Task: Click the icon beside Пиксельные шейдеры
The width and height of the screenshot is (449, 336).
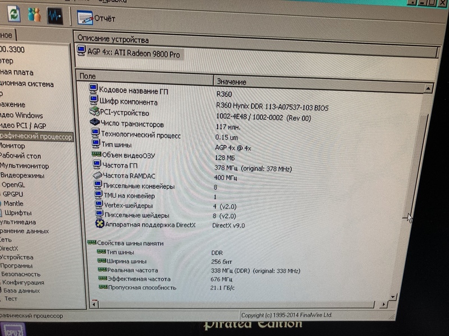Action: [99, 214]
